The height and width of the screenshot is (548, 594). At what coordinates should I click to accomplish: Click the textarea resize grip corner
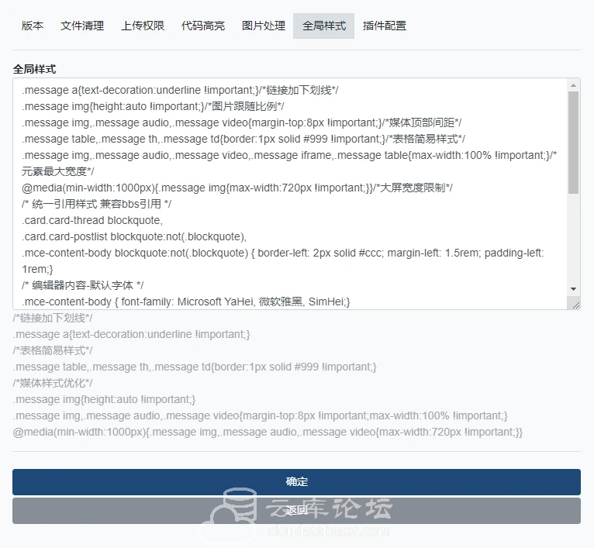(x=576, y=305)
